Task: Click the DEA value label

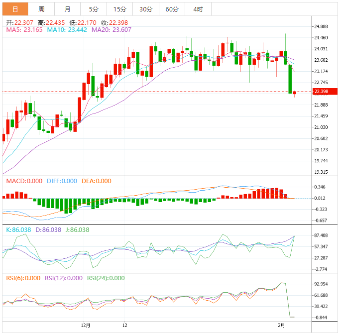Action: [x=97, y=181]
